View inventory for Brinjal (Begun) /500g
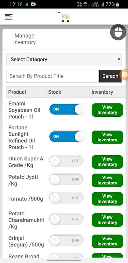This screenshot has height=263, width=128. [x=107, y=241]
